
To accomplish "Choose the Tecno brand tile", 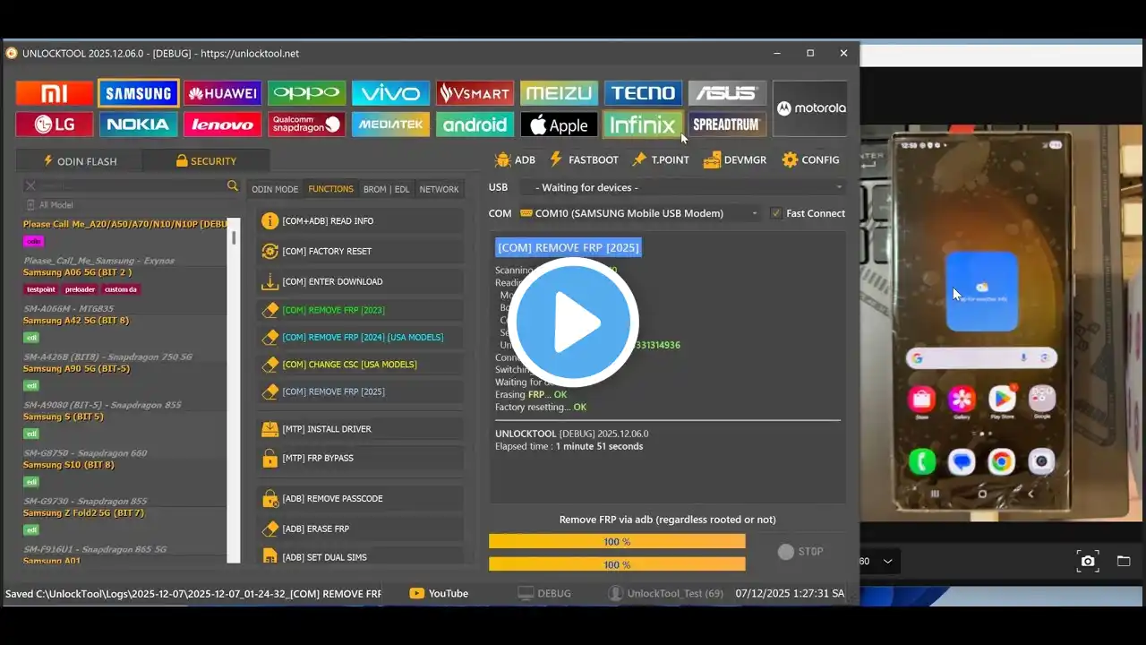I will pos(643,93).
